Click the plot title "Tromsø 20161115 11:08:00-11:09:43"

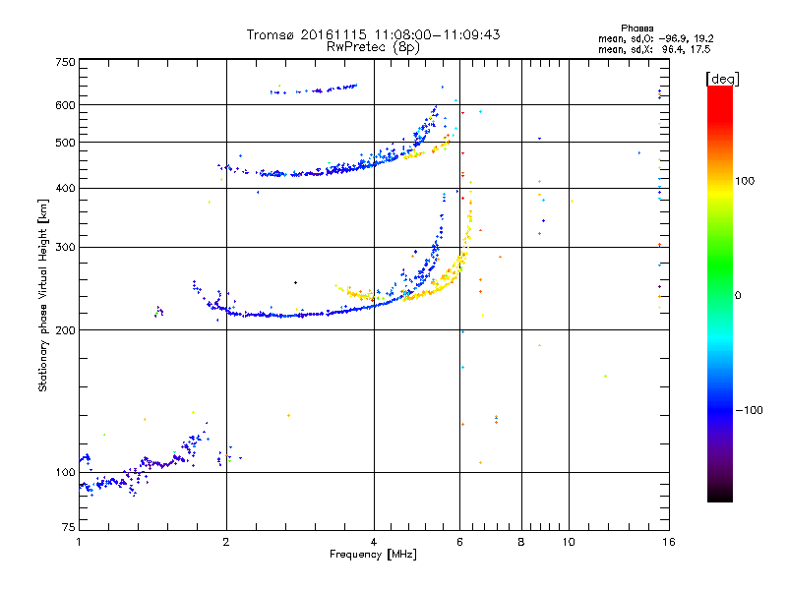373,34
